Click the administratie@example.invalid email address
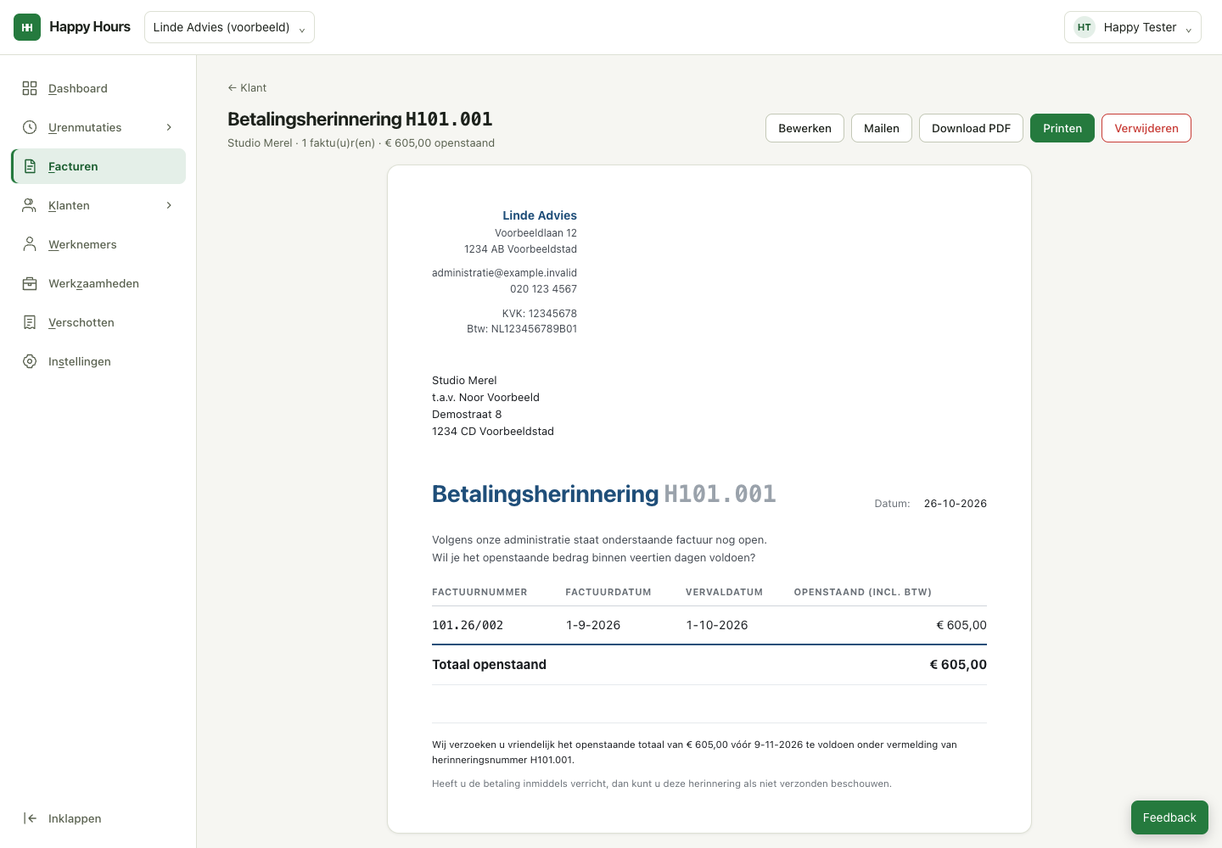 [x=504, y=273]
